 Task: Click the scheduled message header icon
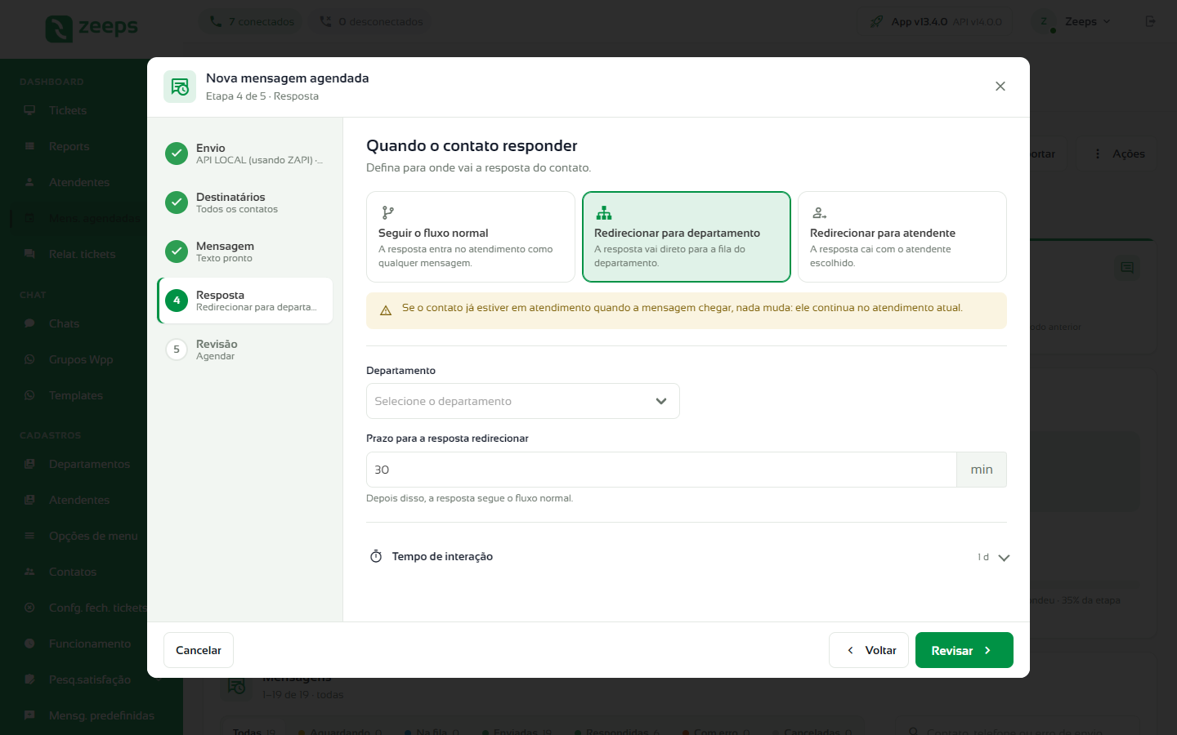(180, 87)
